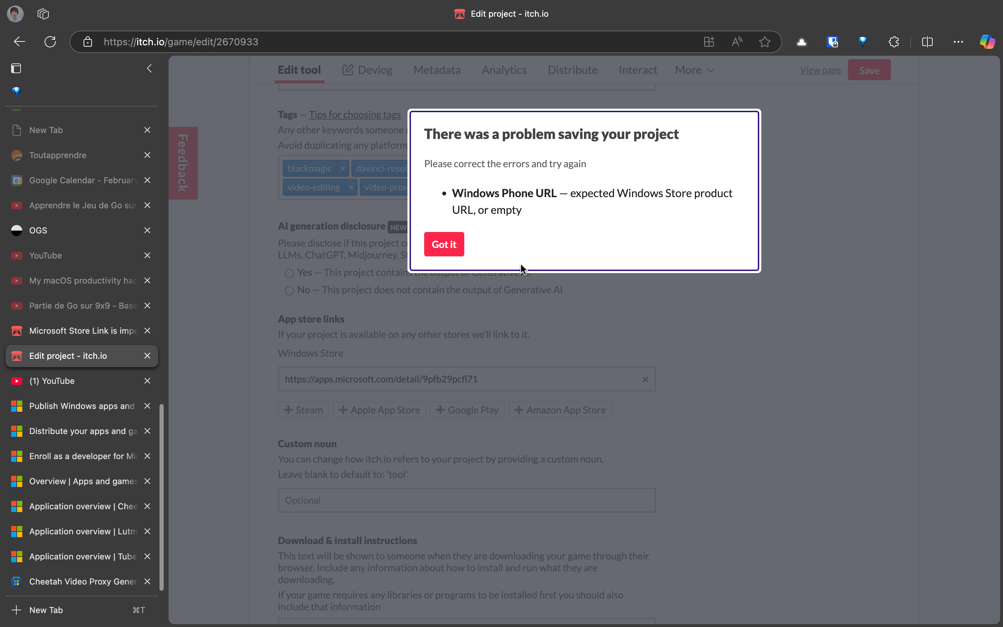Open the View page link
Screen dimensions: 1003x627
click(x=820, y=70)
